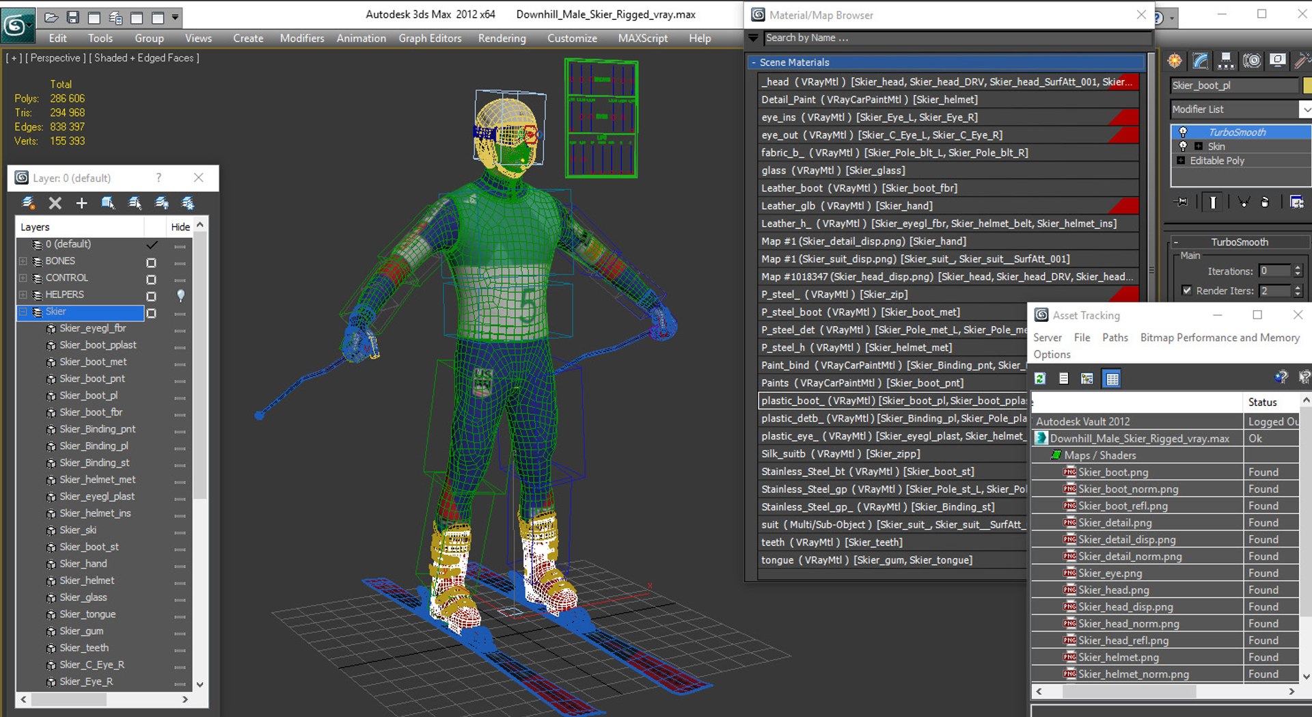
Task: Click Remove Modifier from stack icon
Action: coord(1265,202)
